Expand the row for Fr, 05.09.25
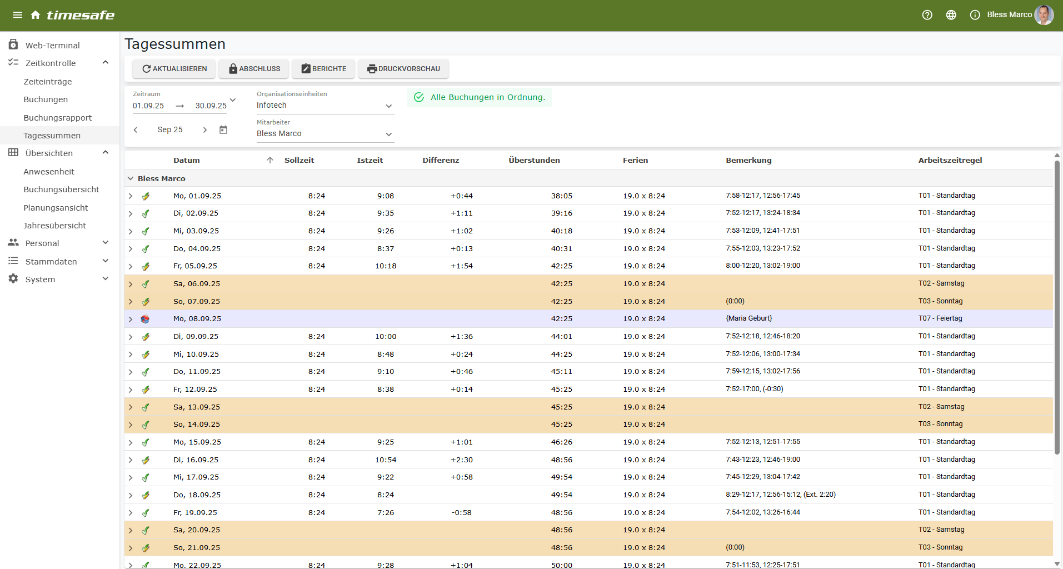Viewport: 1063px width, 569px height. click(131, 267)
